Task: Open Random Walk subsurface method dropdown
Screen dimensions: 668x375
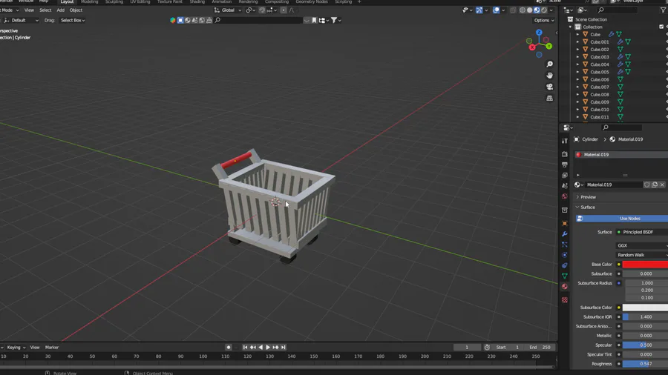Action: 641,255
